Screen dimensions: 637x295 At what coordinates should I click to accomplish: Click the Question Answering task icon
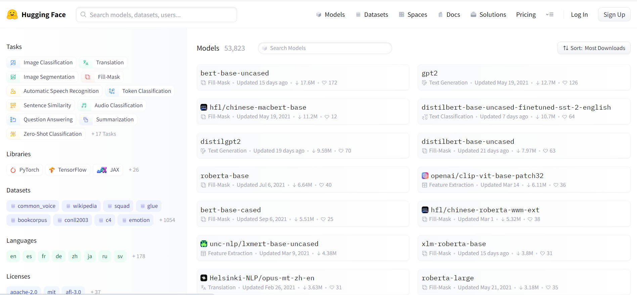13,120
